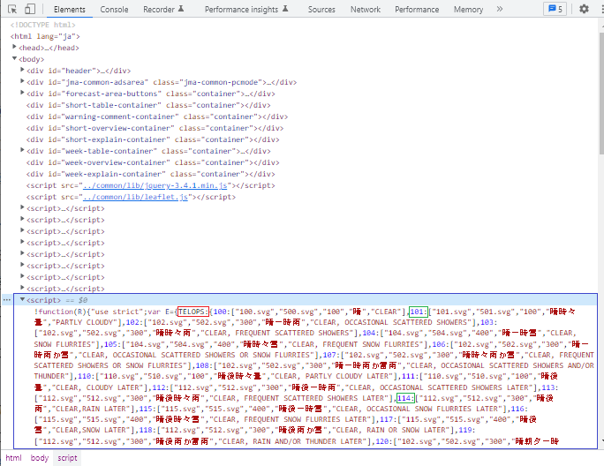Click the 114: key in script text
Viewport: 604px width, 466px height.
click(405, 398)
